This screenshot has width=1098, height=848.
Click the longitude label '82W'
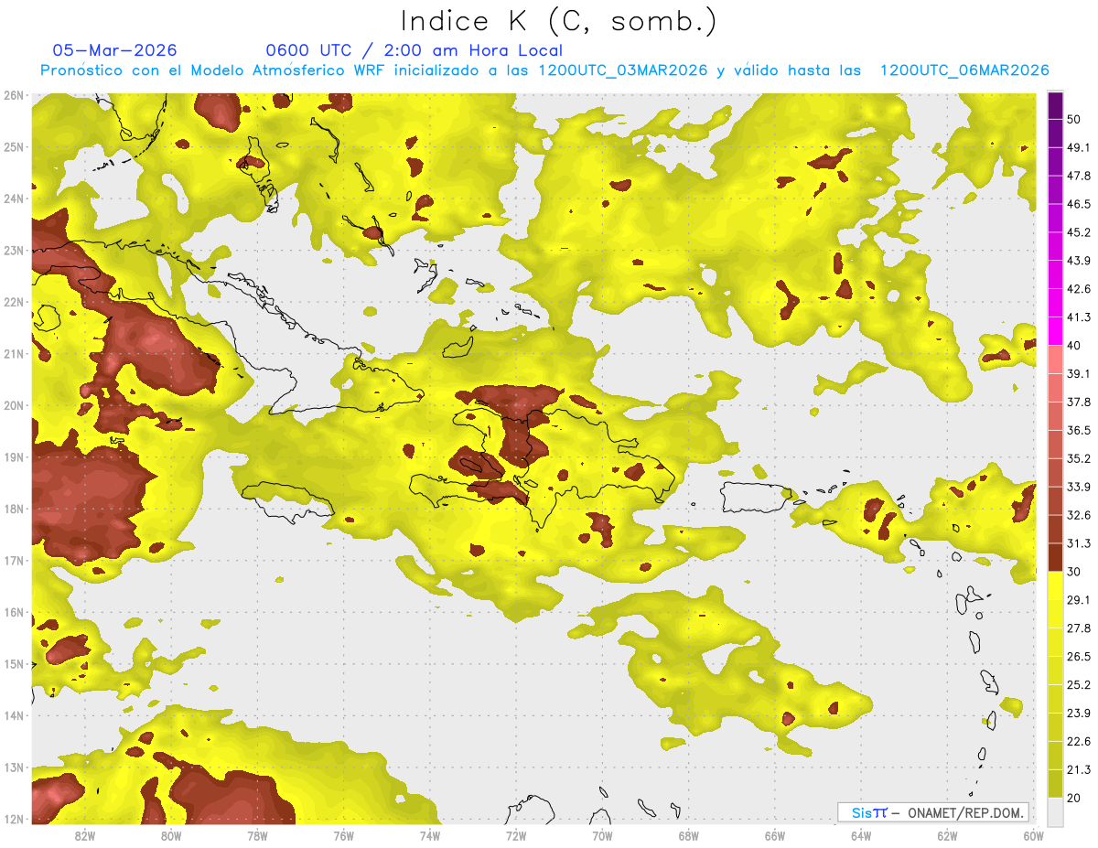85,836
